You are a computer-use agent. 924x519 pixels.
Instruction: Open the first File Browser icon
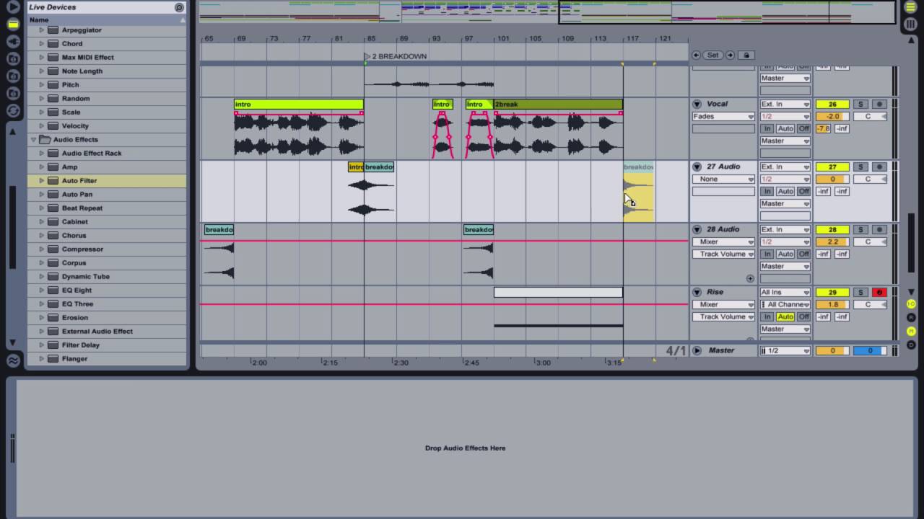point(13,58)
